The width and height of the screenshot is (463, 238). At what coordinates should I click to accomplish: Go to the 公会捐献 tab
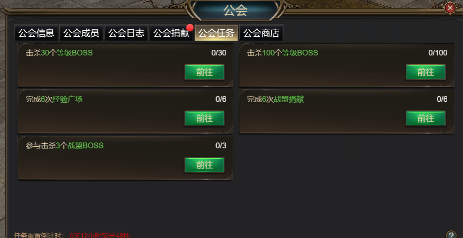(171, 33)
